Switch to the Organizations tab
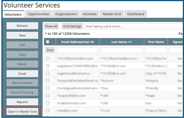The width and height of the screenshot is (184, 118). point(66,14)
